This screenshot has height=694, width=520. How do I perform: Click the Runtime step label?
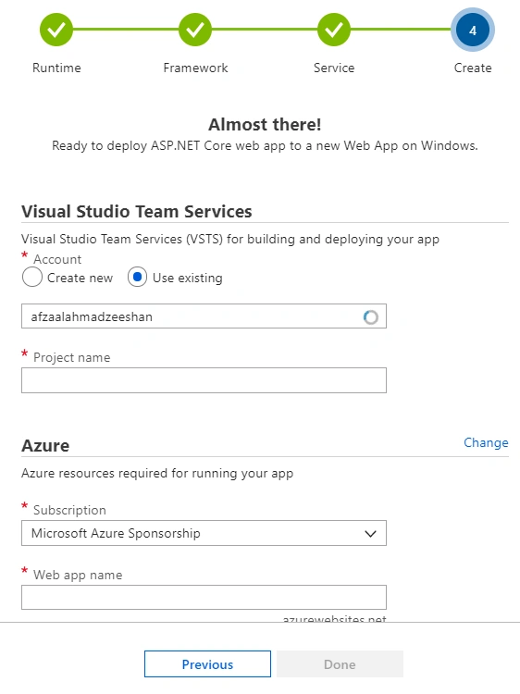click(56, 68)
